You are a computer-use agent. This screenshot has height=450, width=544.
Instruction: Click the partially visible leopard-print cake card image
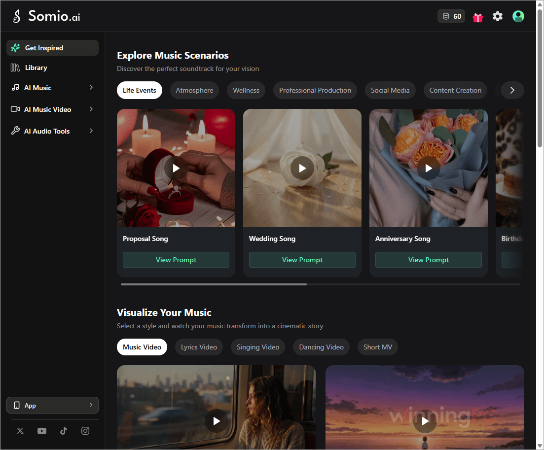(x=509, y=168)
